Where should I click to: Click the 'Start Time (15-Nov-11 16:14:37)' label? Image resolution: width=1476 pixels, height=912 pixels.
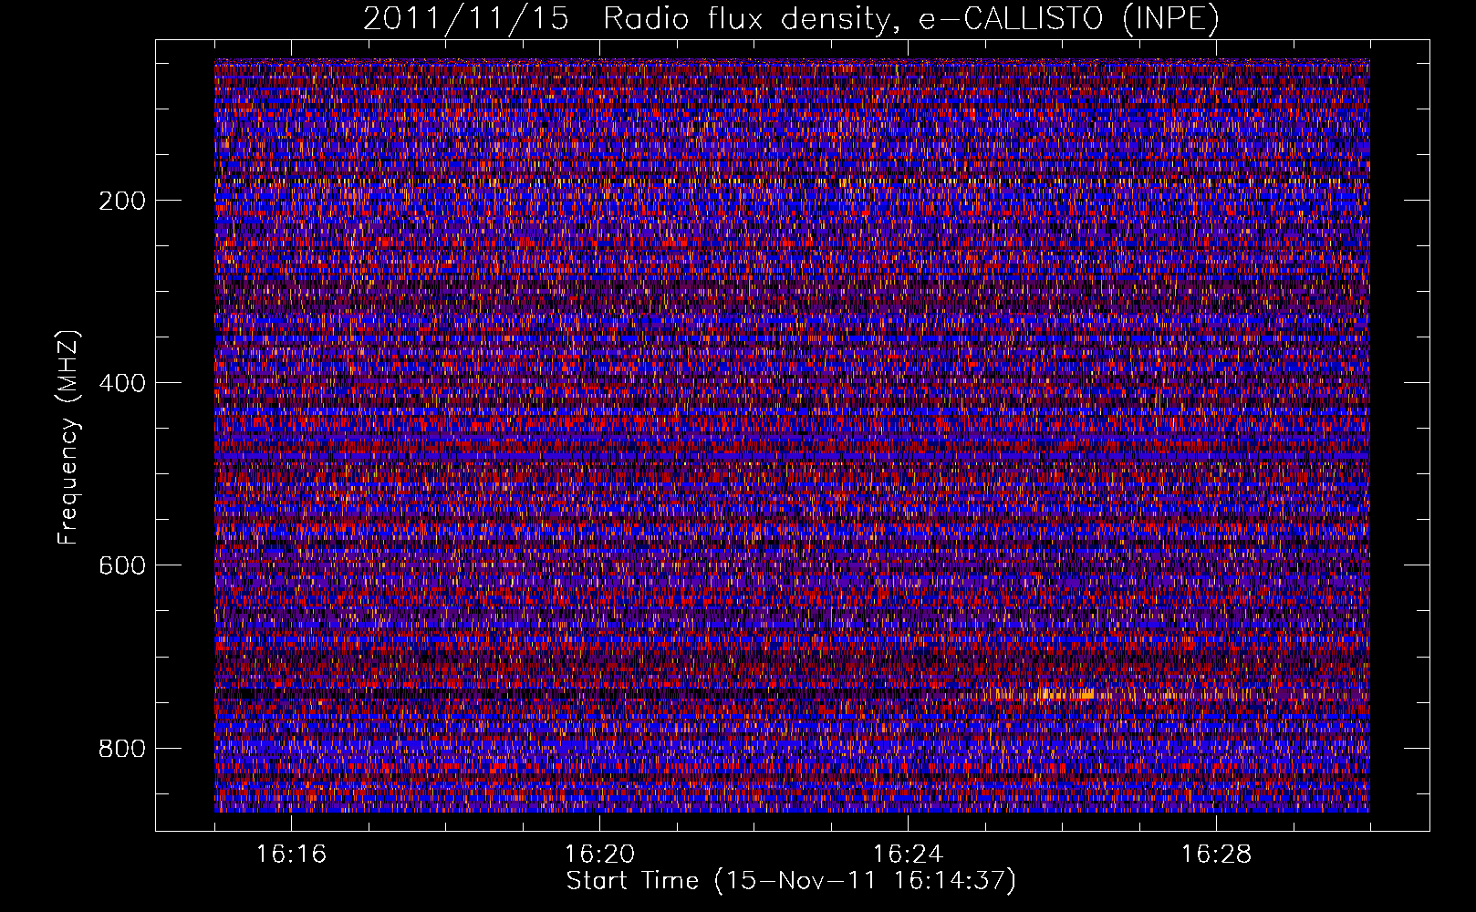[x=791, y=881]
